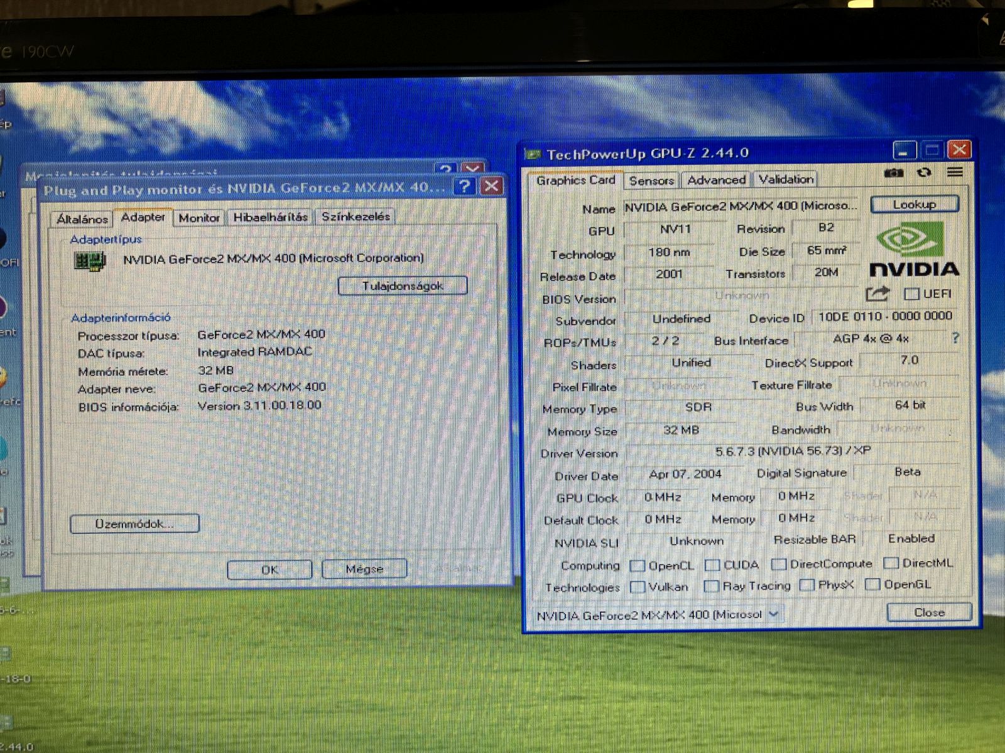Minimize the GPU-Z window
Image resolution: width=1005 pixels, height=753 pixels.
click(905, 151)
